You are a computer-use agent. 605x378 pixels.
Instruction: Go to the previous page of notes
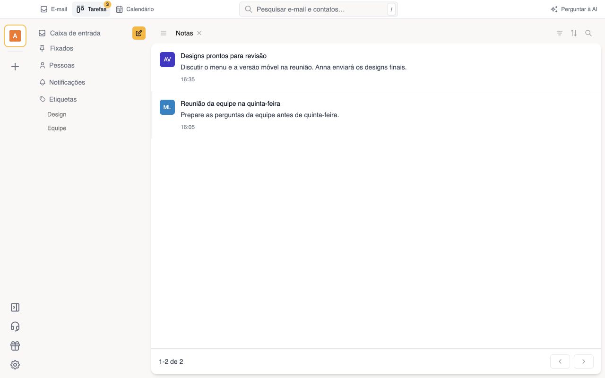560,361
